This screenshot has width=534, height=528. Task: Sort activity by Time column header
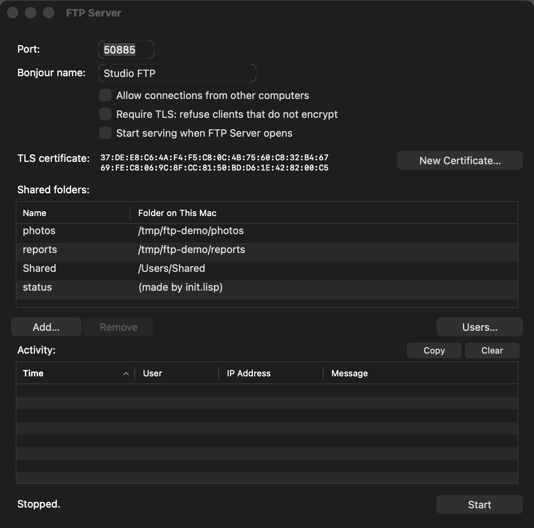click(75, 373)
